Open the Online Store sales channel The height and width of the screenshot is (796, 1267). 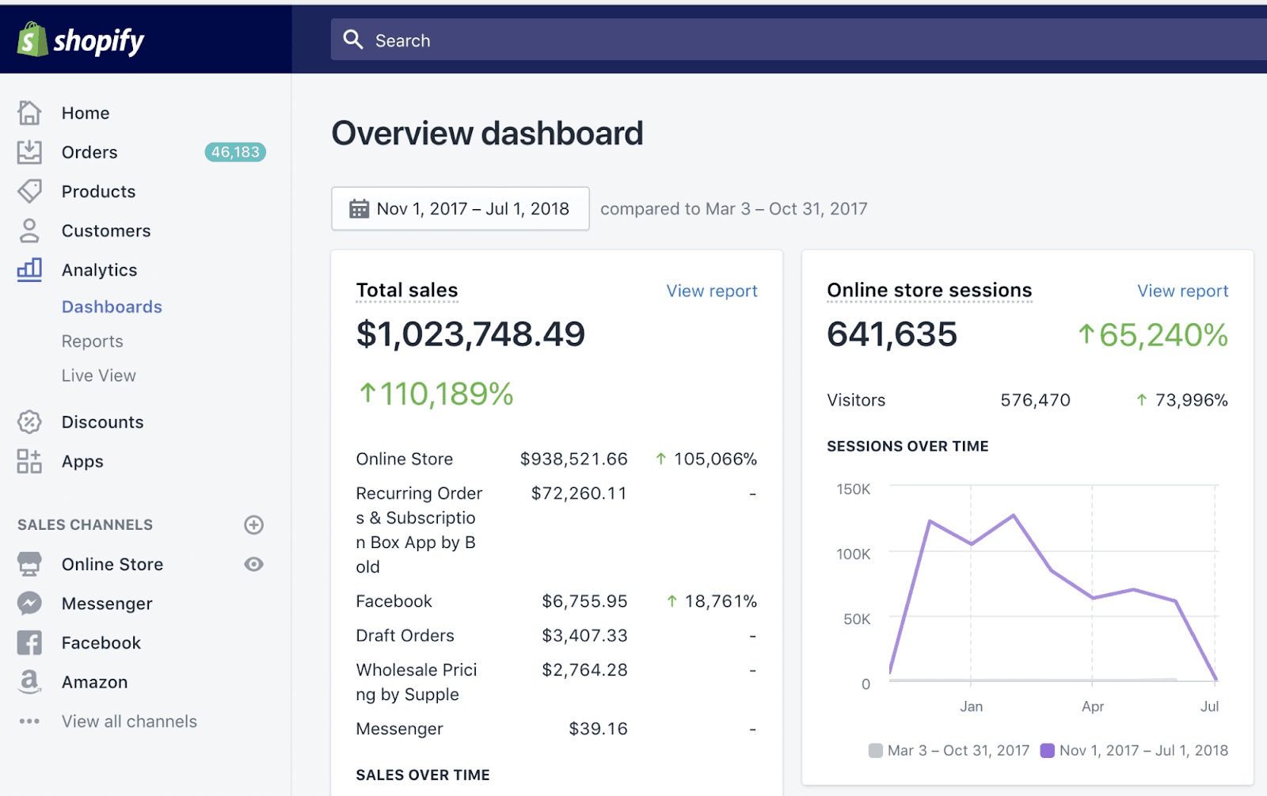pos(112,564)
